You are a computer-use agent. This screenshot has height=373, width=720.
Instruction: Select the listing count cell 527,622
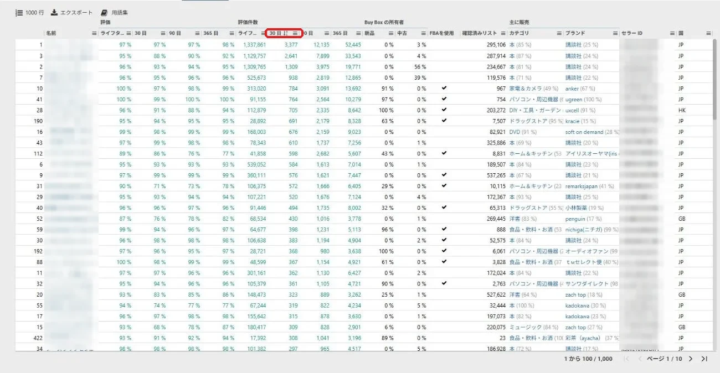point(496,295)
